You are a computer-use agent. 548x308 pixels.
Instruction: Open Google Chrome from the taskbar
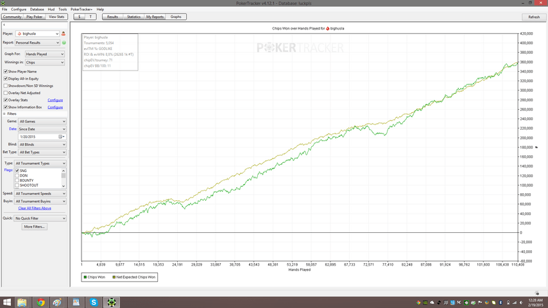coord(40,302)
